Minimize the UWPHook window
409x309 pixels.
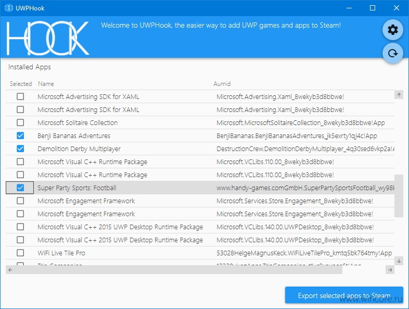point(349,8)
